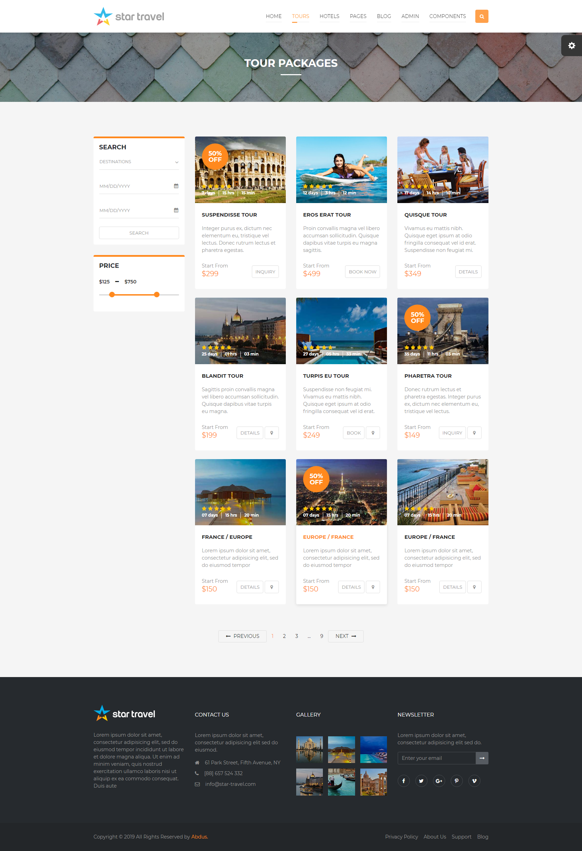Open the Twitter social icon in footer
The width and height of the screenshot is (582, 851).
click(x=421, y=781)
